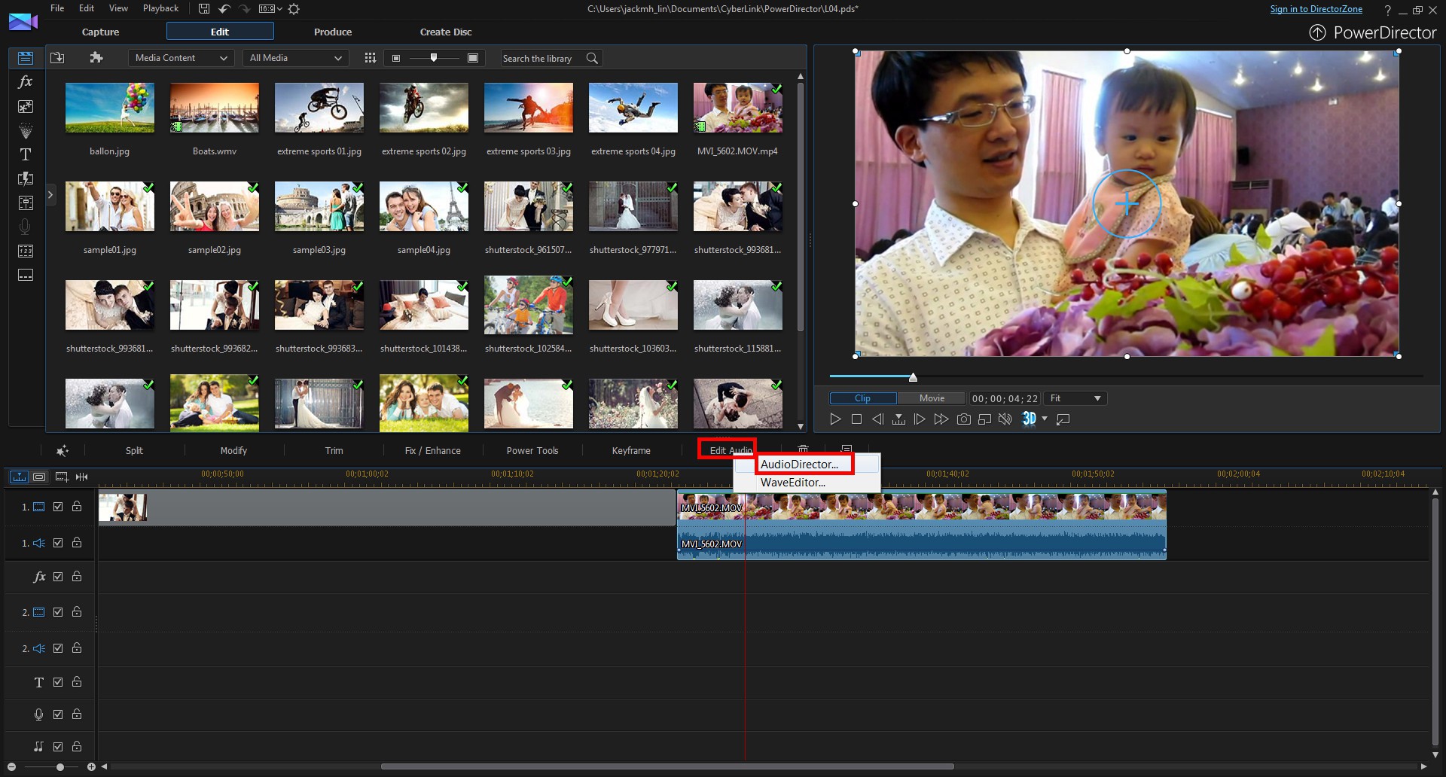Open the Subtitle Room icon
The width and height of the screenshot is (1446, 777).
click(x=26, y=275)
